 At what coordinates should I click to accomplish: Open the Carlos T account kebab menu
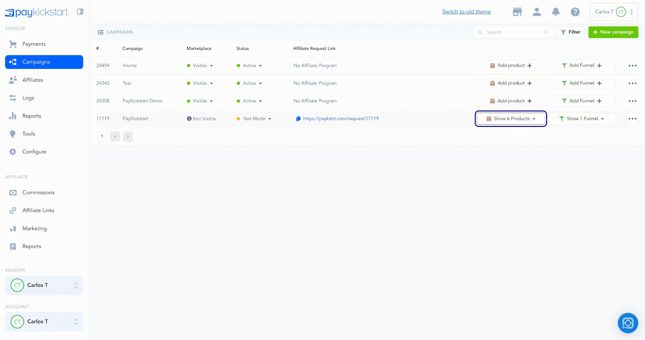(632, 12)
